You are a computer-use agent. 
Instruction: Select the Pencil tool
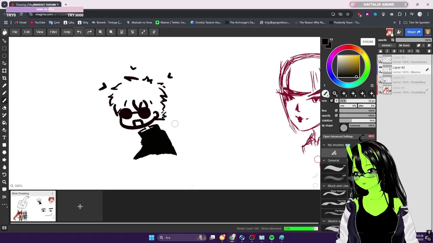(x=4, y=93)
